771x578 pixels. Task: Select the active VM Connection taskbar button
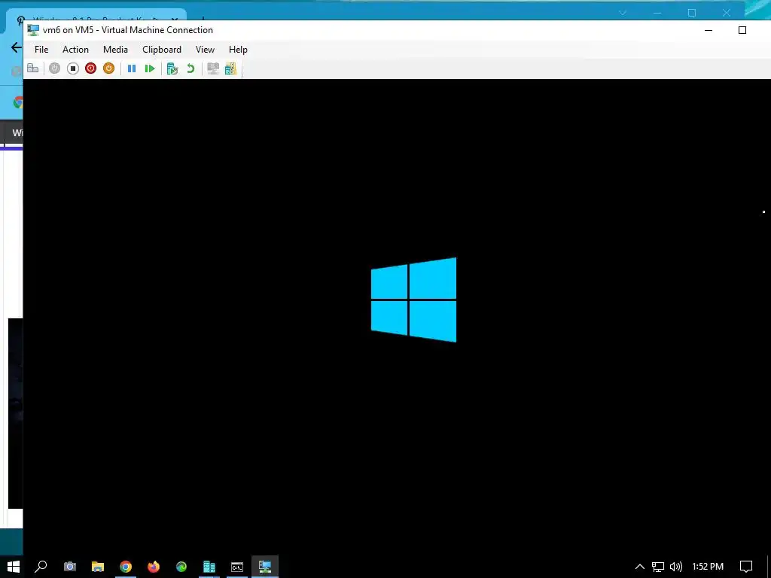pyautogui.click(x=265, y=567)
